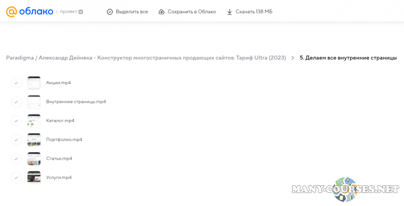Open current folder breadcrumb "5. Делаем все внутренние страницы"
The height and width of the screenshot is (206, 404).
click(348, 58)
